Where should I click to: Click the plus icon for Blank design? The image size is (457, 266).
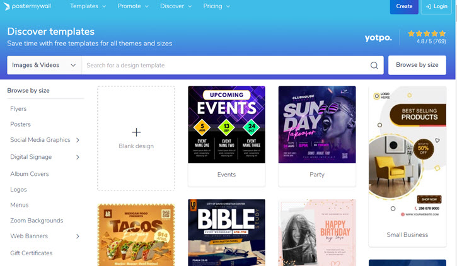point(136,132)
